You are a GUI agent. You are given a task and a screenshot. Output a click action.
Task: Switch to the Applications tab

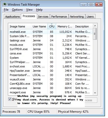click(12, 17)
